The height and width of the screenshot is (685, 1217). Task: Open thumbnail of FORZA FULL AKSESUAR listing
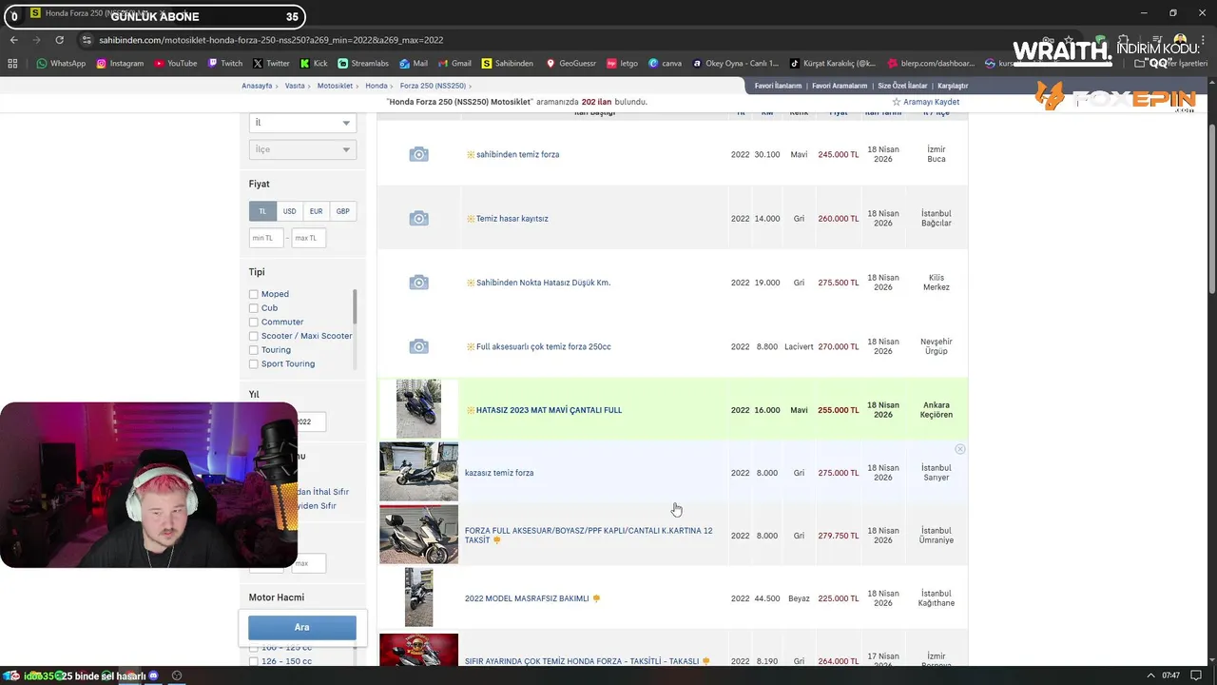point(418,535)
